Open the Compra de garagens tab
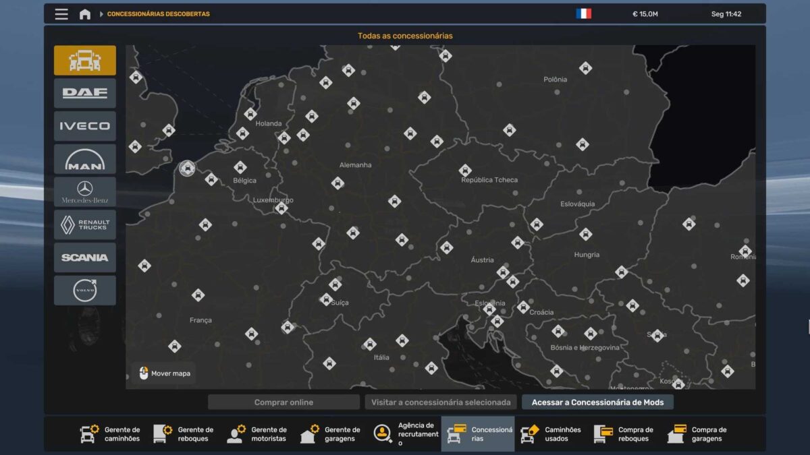The height and width of the screenshot is (455, 810). tap(697, 434)
